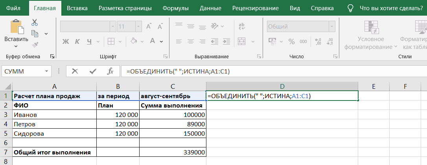The height and width of the screenshot is (165, 427).
Task: Switch to the Данные tab
Action: (x=210, y=8)
